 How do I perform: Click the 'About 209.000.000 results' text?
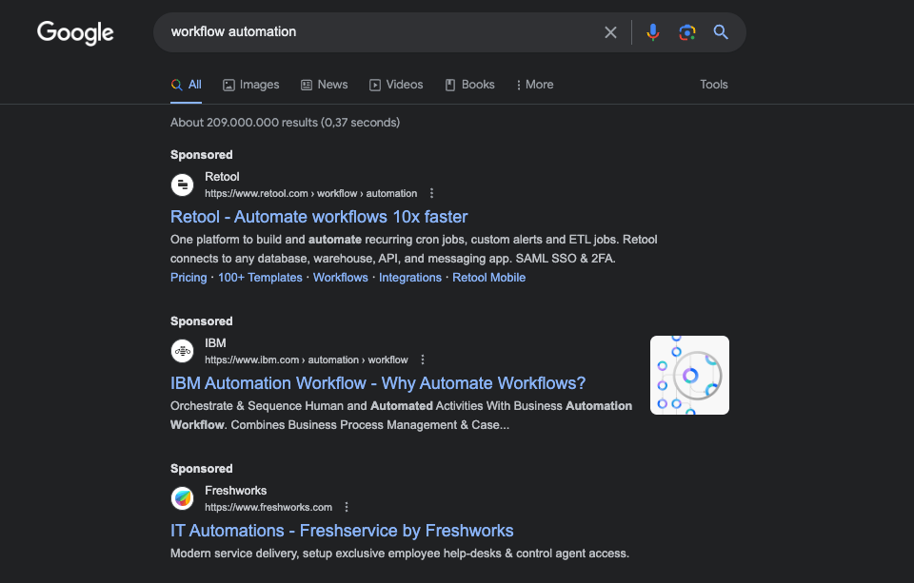(285, 123)
